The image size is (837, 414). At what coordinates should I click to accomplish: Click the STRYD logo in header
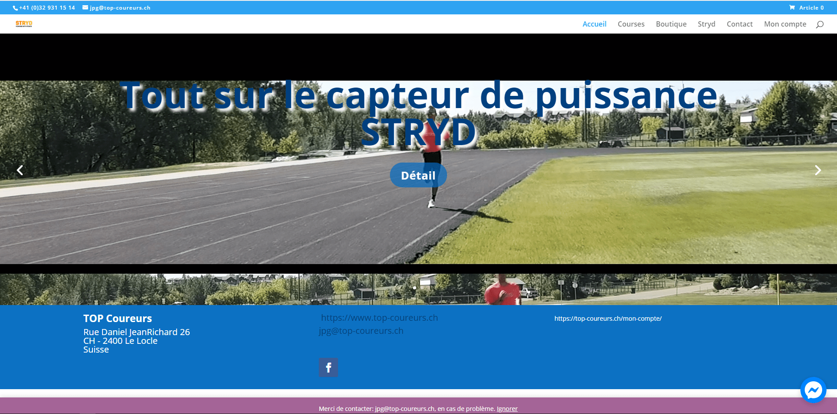24,24
